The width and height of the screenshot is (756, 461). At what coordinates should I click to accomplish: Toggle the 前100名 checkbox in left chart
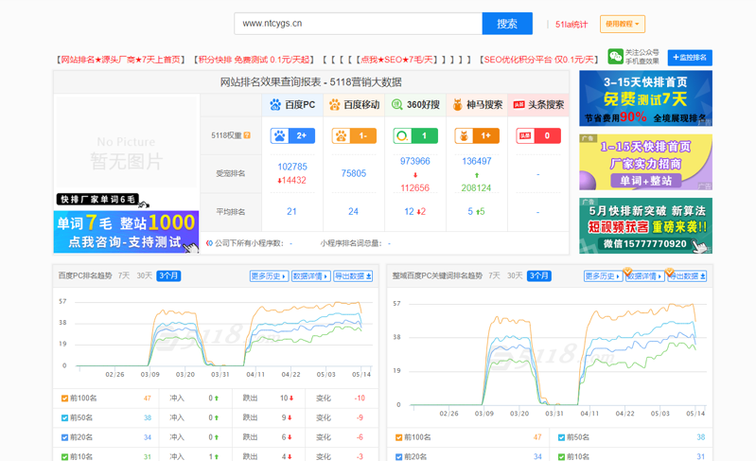[65, 399]
